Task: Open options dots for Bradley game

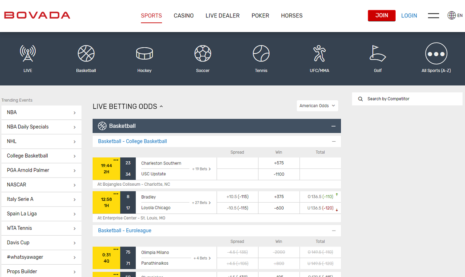Action: click(116, 193)
